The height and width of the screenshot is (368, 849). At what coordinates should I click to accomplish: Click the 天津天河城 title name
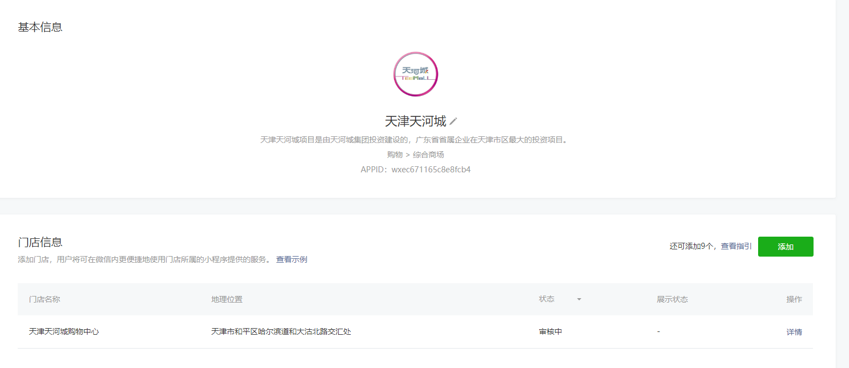click(416, 121)
